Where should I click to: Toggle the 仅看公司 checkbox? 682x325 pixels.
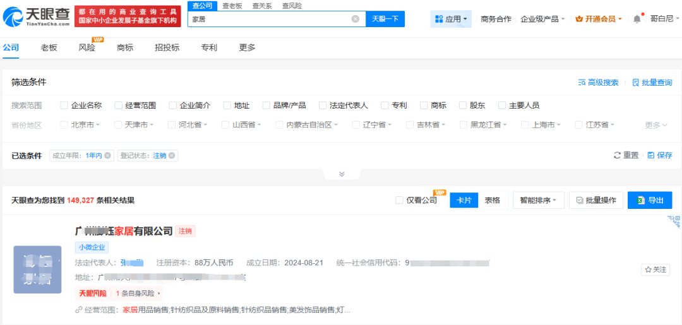pos(399,200)
